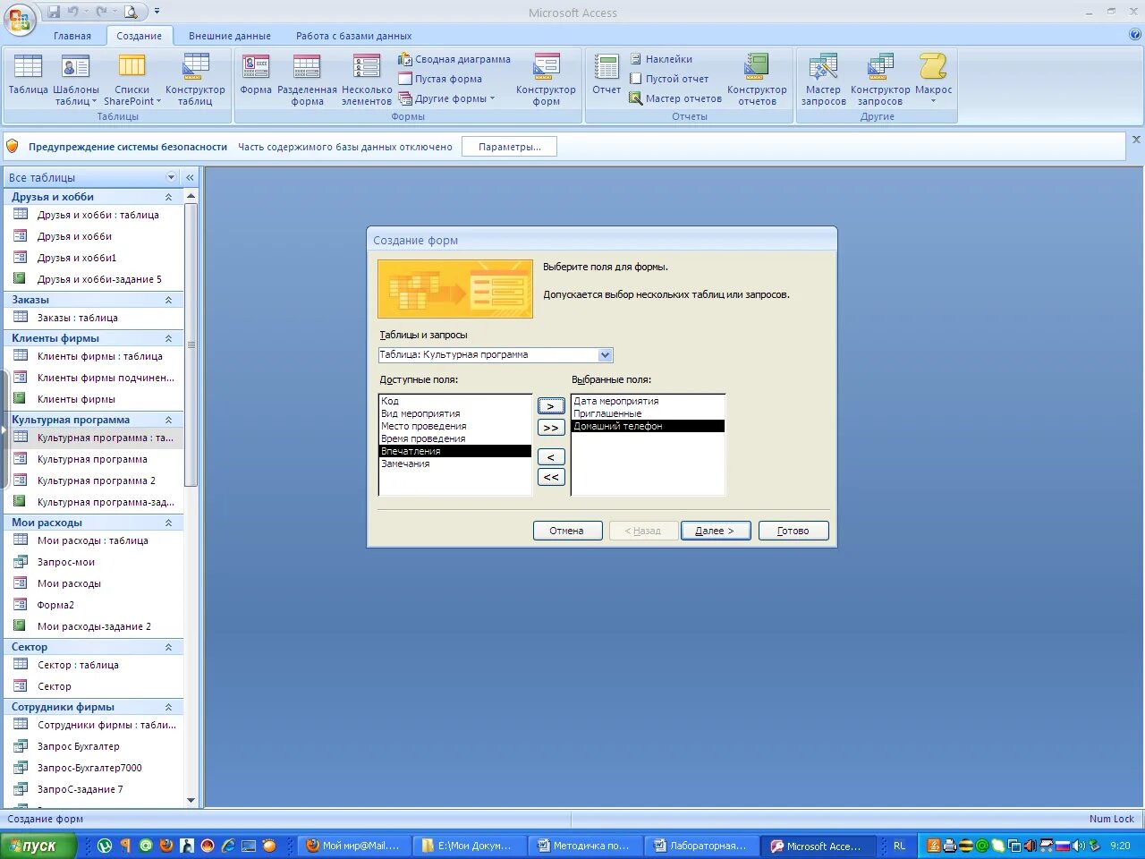Click RL language indicator in taskbar
The width and height of the screenshot is (1145, 859).
[899, 846]
